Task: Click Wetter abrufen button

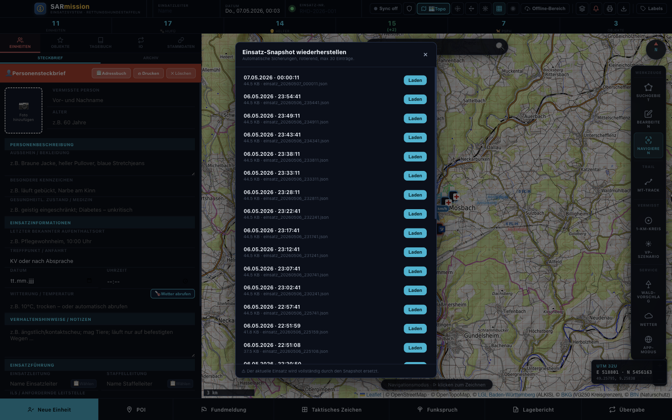Action: (x=173, y=294)
